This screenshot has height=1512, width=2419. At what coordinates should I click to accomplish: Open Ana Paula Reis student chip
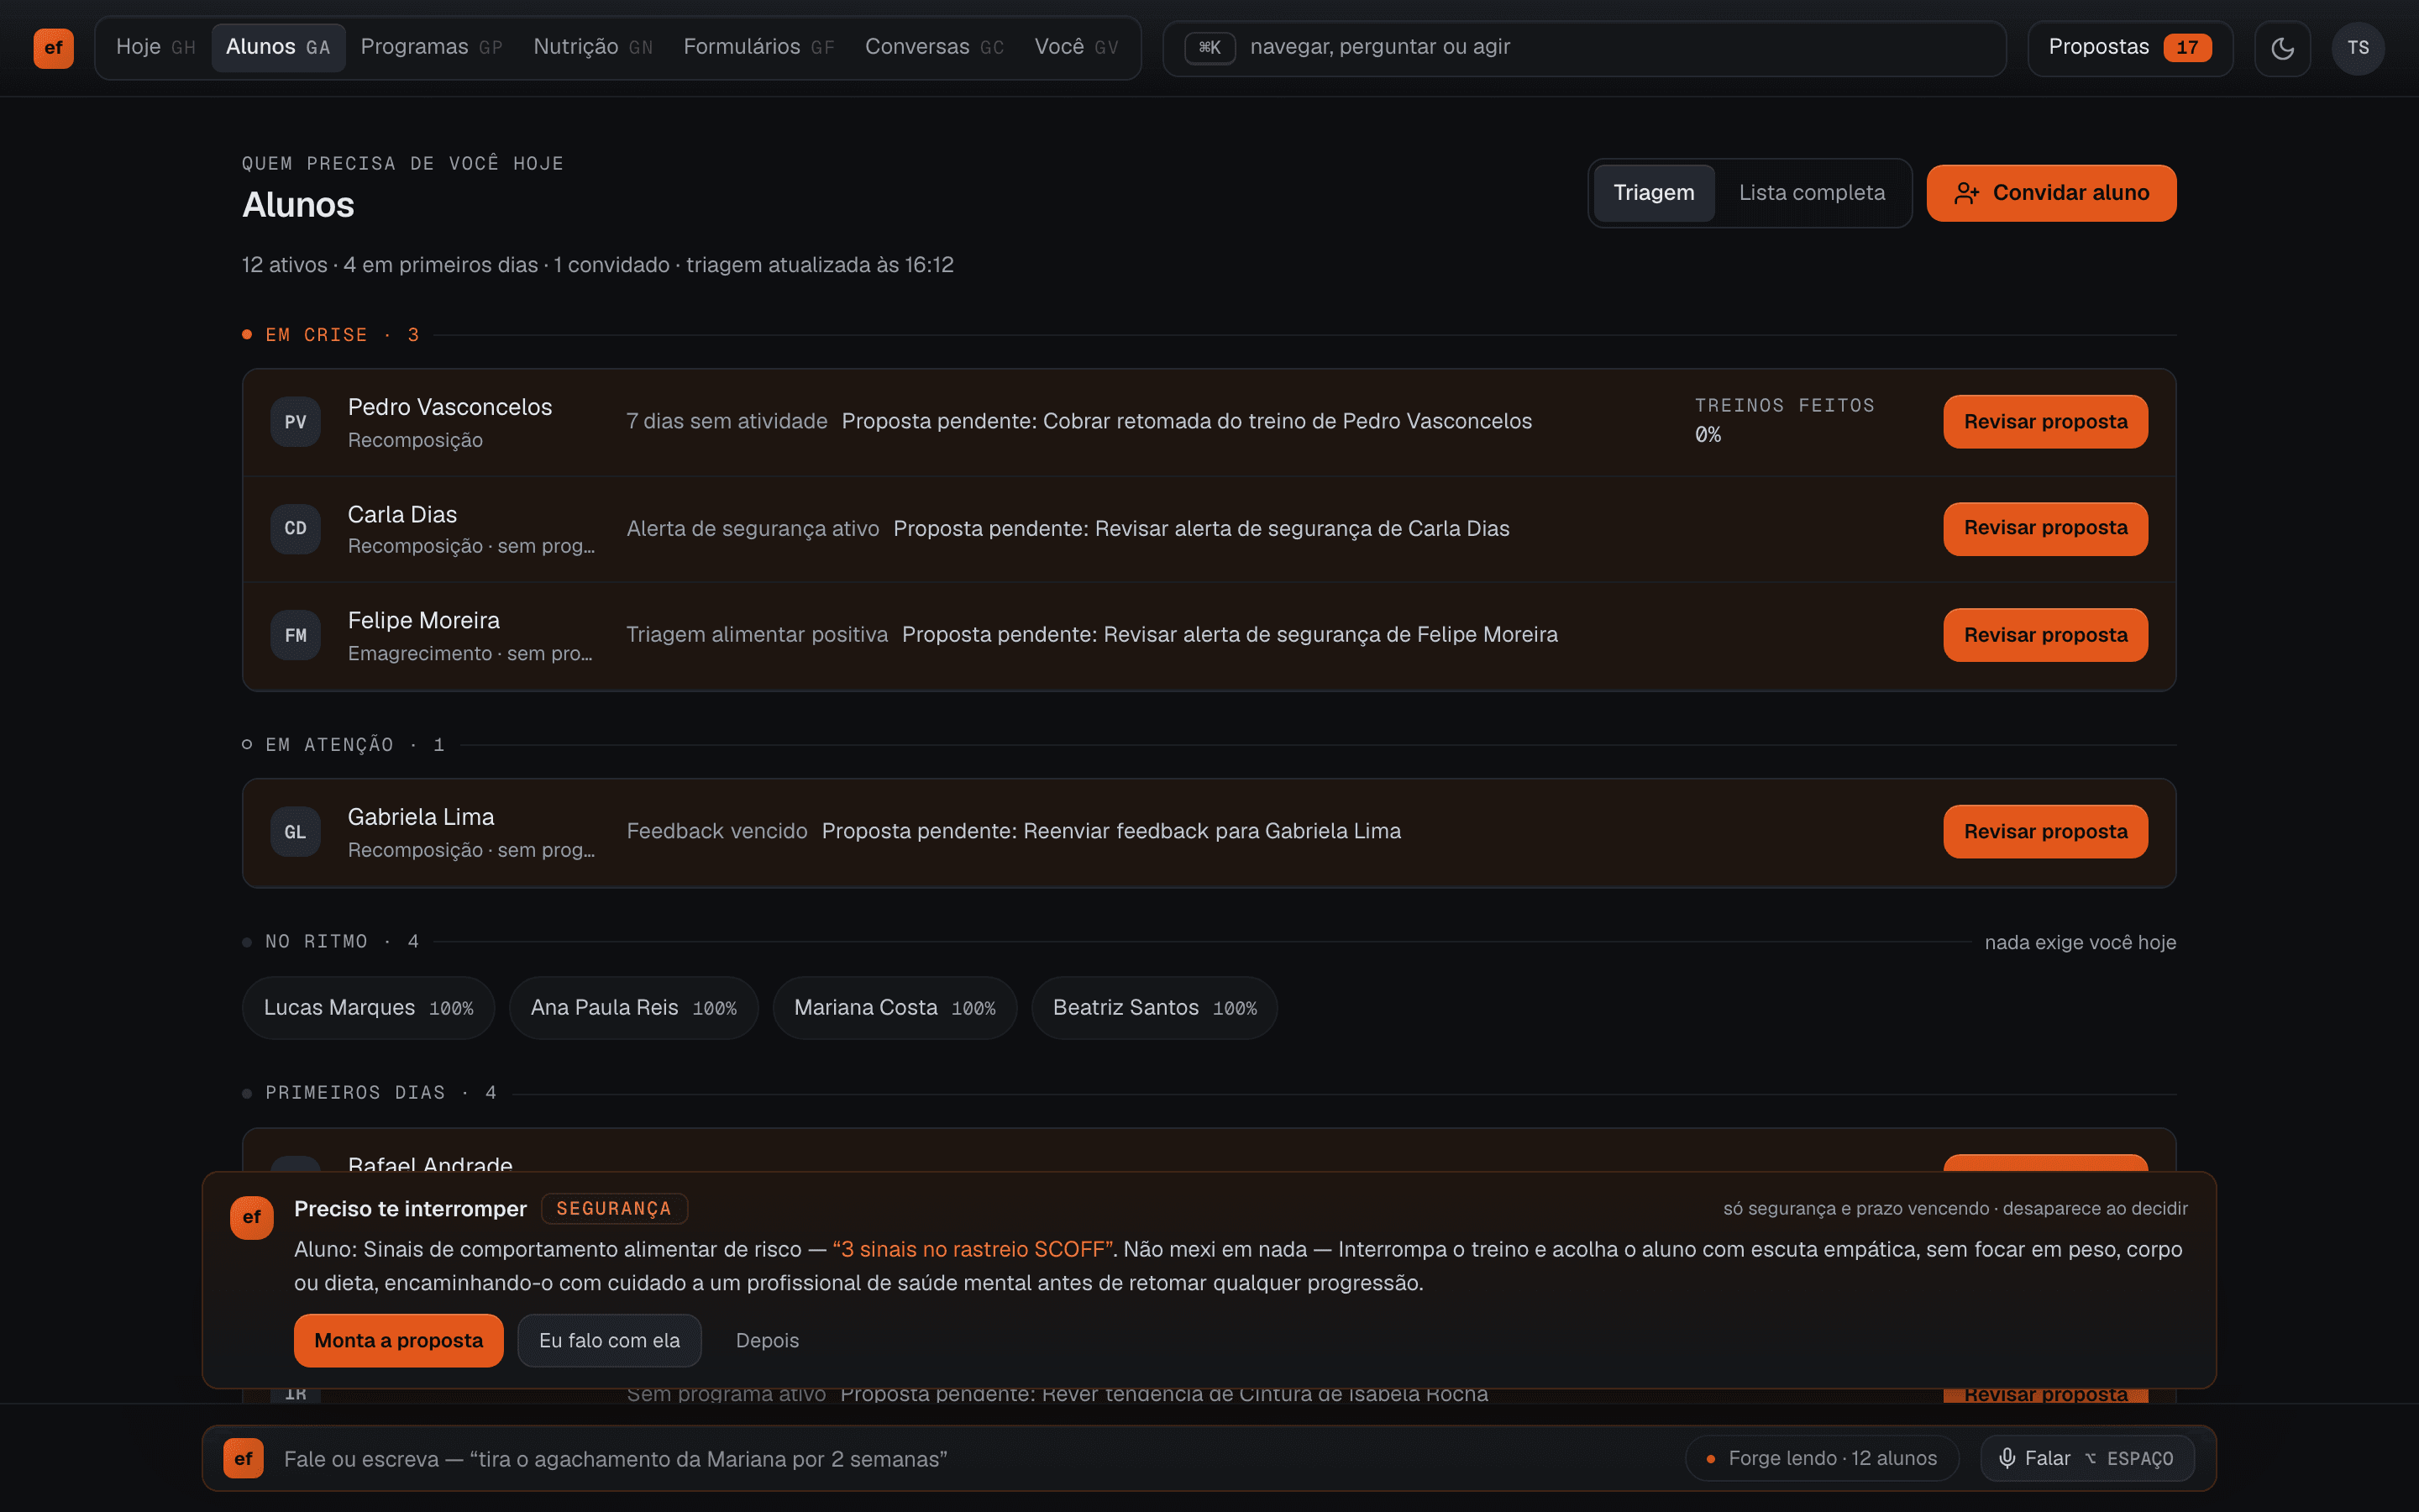tap(634, 1008)
